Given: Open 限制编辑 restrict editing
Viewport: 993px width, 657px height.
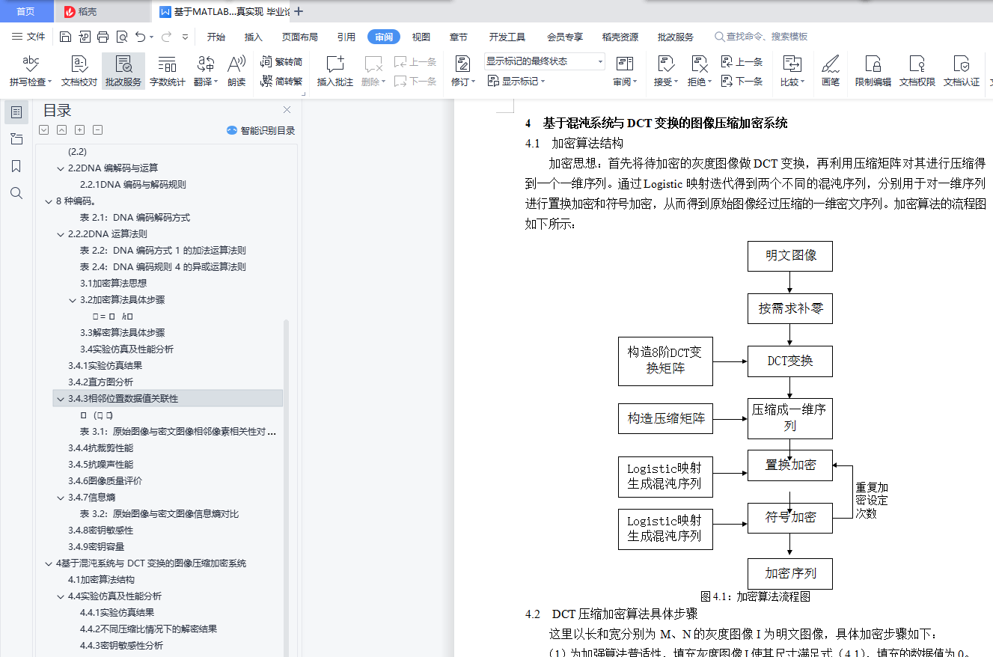Looking at the screenshot, I should point(873,72).
